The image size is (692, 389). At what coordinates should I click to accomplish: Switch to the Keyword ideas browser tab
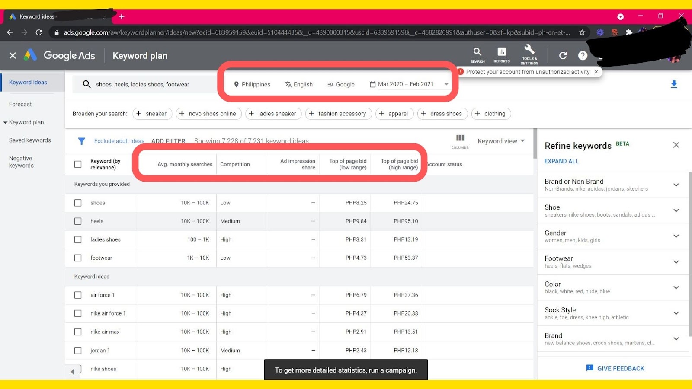58,16
